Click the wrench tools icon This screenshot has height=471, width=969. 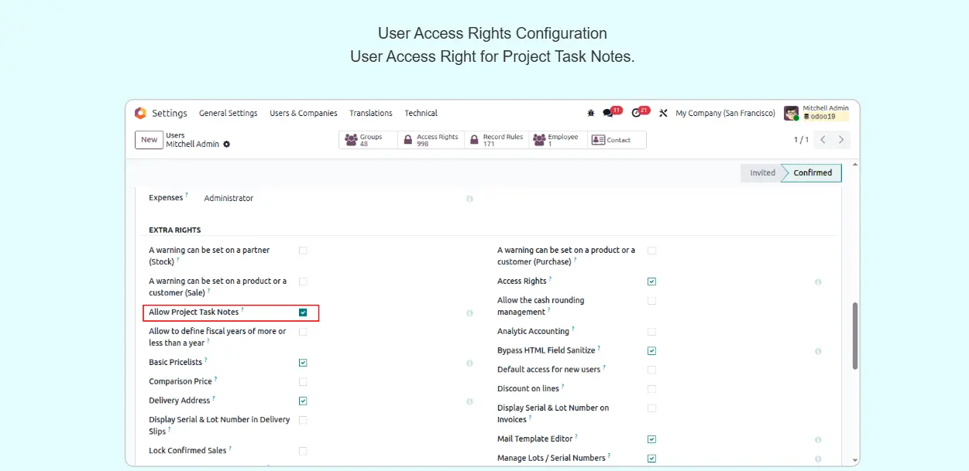(663, 113)
